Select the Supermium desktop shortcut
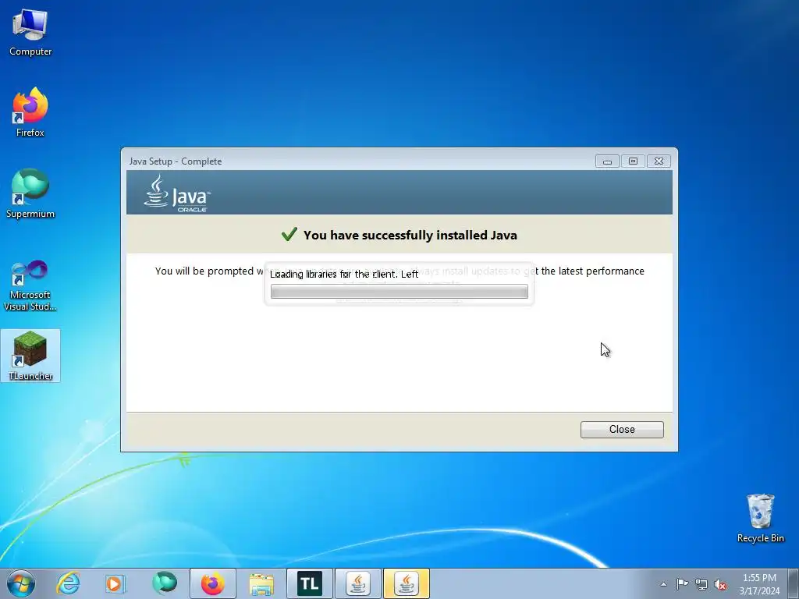Viewport: 799px width, 599px height. point(30,193)
